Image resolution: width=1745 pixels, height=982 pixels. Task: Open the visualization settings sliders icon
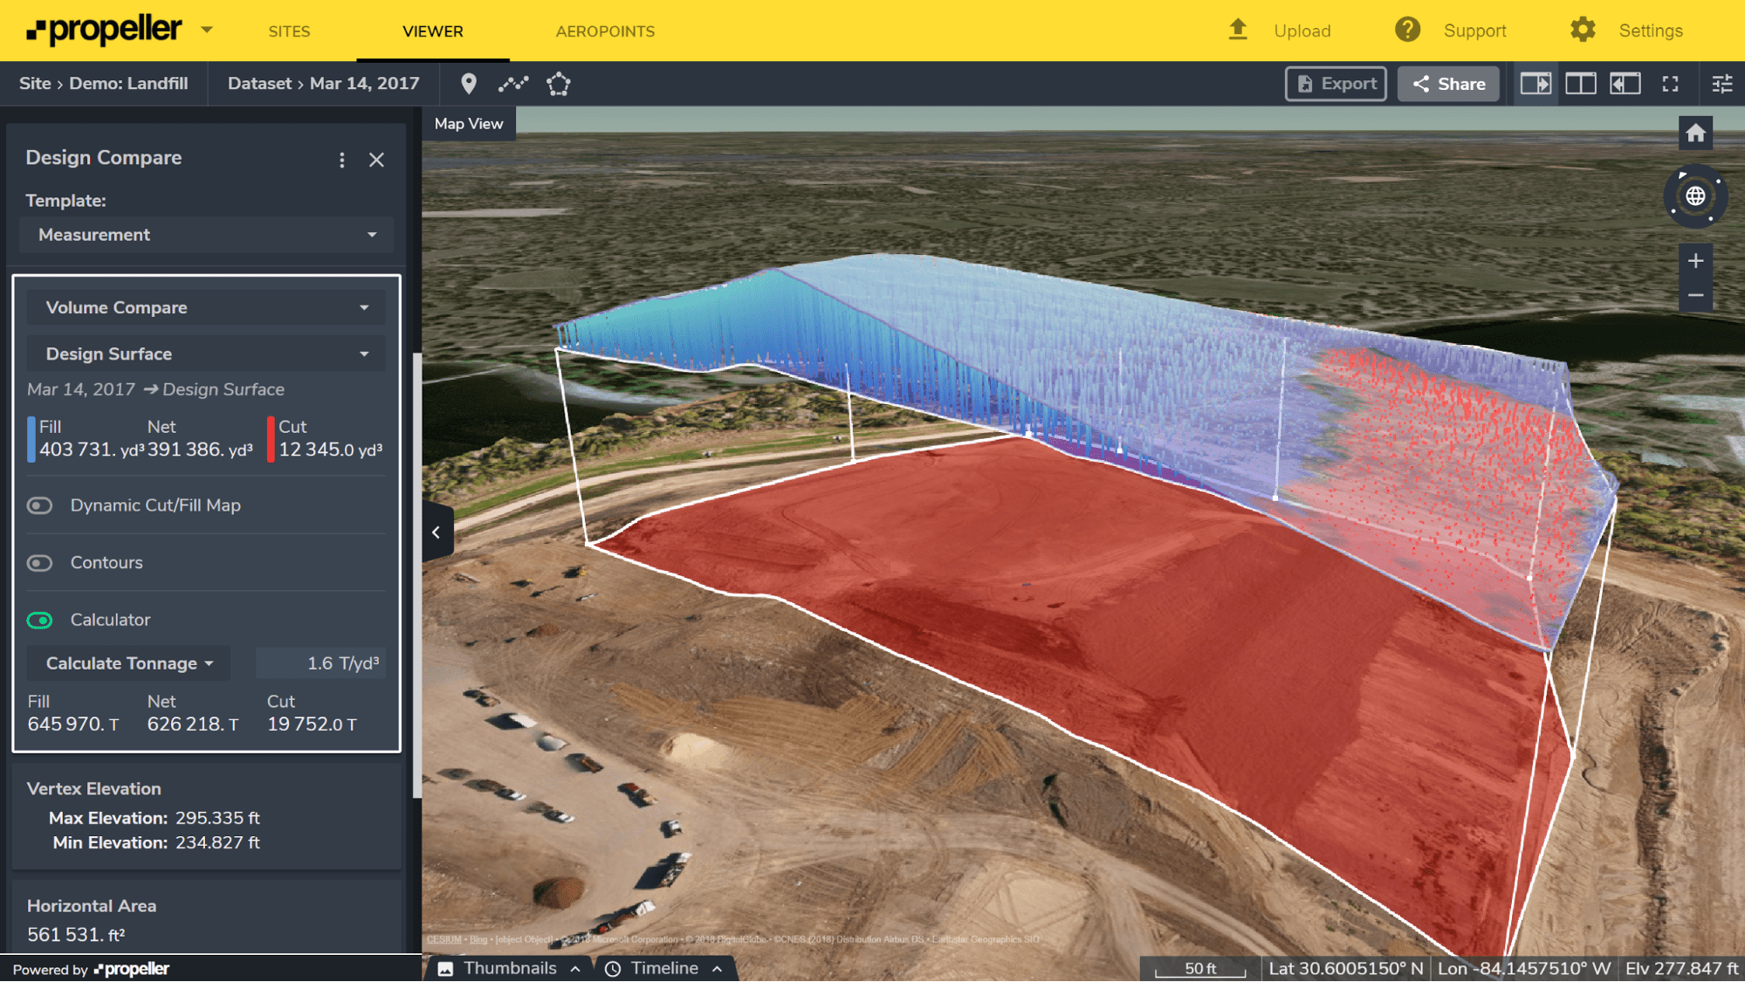pos(1721,83)
